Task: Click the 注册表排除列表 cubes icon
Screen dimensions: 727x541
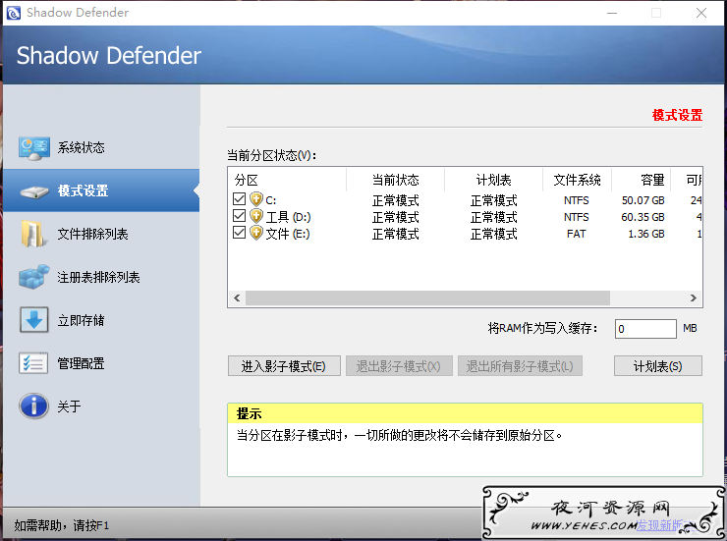Action: pyautogui.click(x=33, y=277)
